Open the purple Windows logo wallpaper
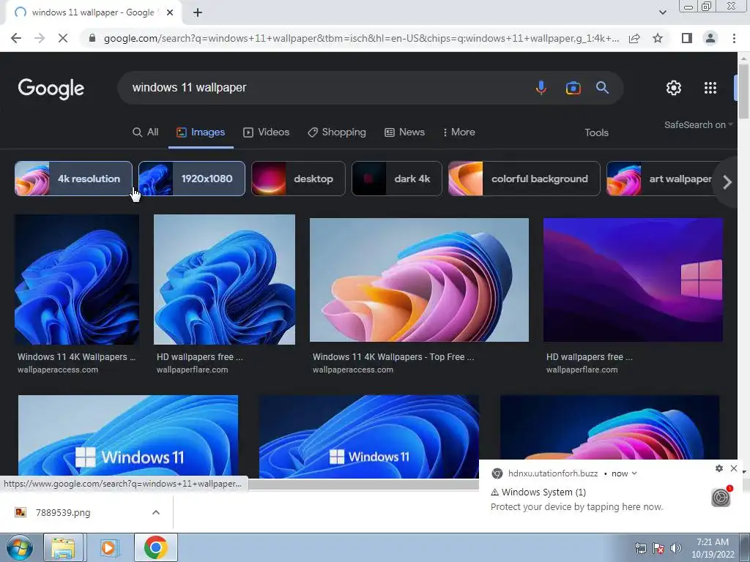 pyautogui.click(x=633, y=280)
